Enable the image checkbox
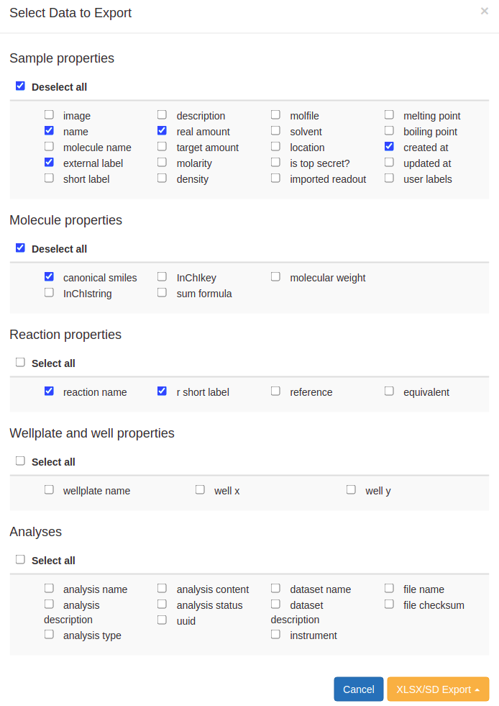 pyautogui.click(x=49, y=114)
